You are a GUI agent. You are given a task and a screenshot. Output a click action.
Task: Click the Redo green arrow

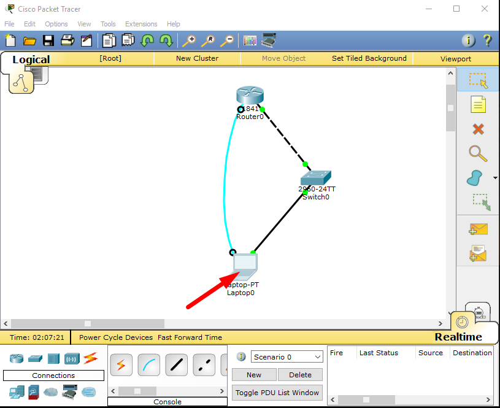click(166, 40)
